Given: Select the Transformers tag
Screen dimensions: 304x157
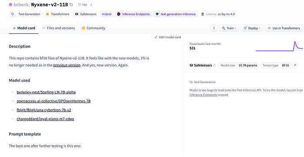Looking at the screenshot, I should pyautogui.click(x=58, y=14).
